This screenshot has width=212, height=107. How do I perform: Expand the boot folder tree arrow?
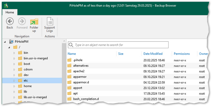14,64
